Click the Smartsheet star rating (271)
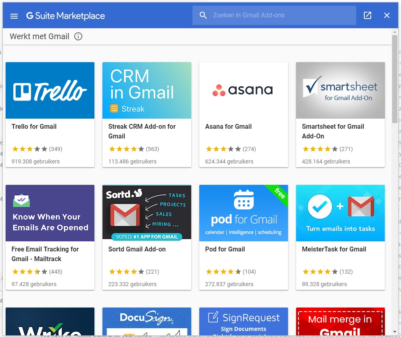The width and height of the screenshot is (401, 337). pos(327,149)
